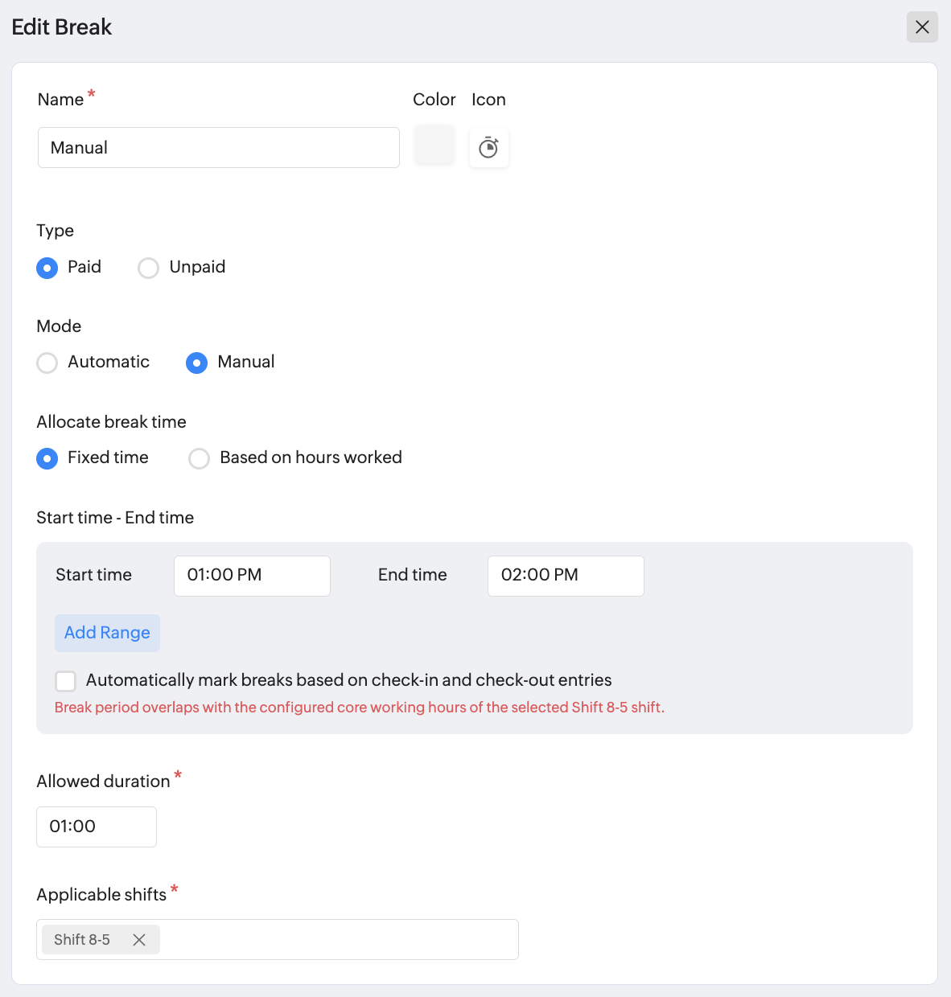Open the End time picker field
Viewport: 951px width, 997px height.
(x=566, y=576)
